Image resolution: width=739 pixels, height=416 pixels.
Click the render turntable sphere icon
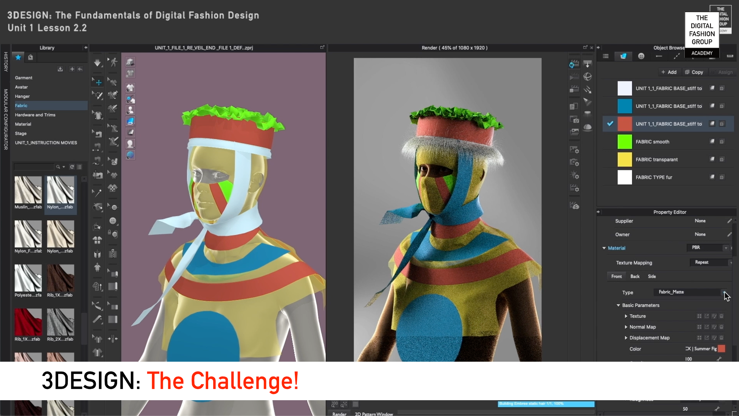(x=587, y=77)
